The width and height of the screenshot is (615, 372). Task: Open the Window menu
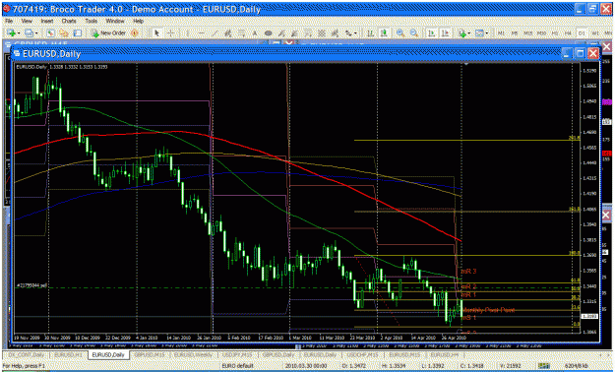click(115, 21)
